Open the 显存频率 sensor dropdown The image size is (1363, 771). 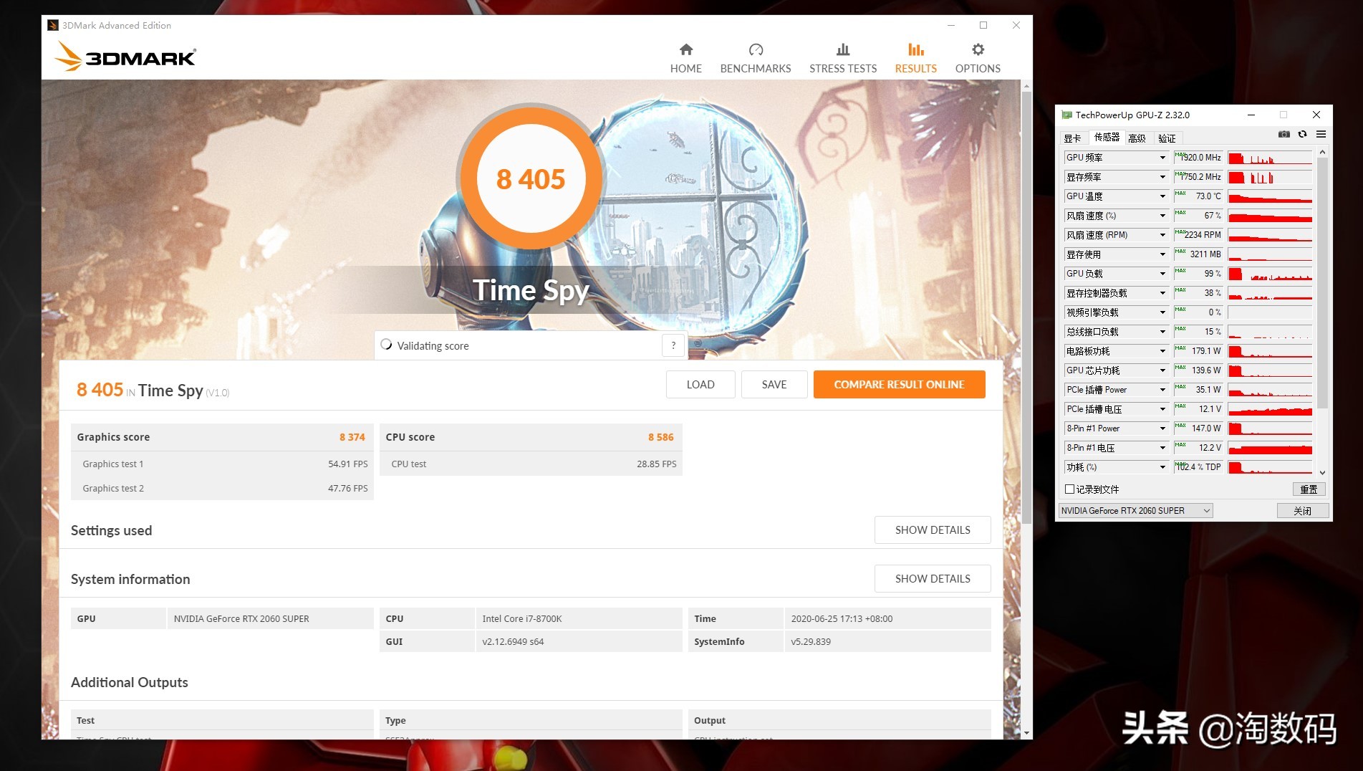coord(1162,177)
